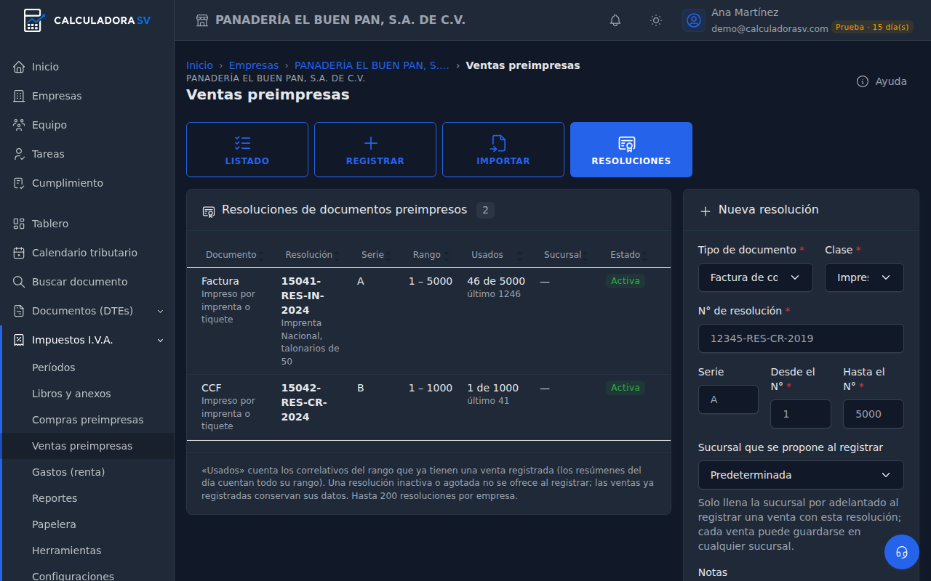This screenshot has width=931, height=581.
Task: Click the store icon beside company name
Action: [202, 20]
